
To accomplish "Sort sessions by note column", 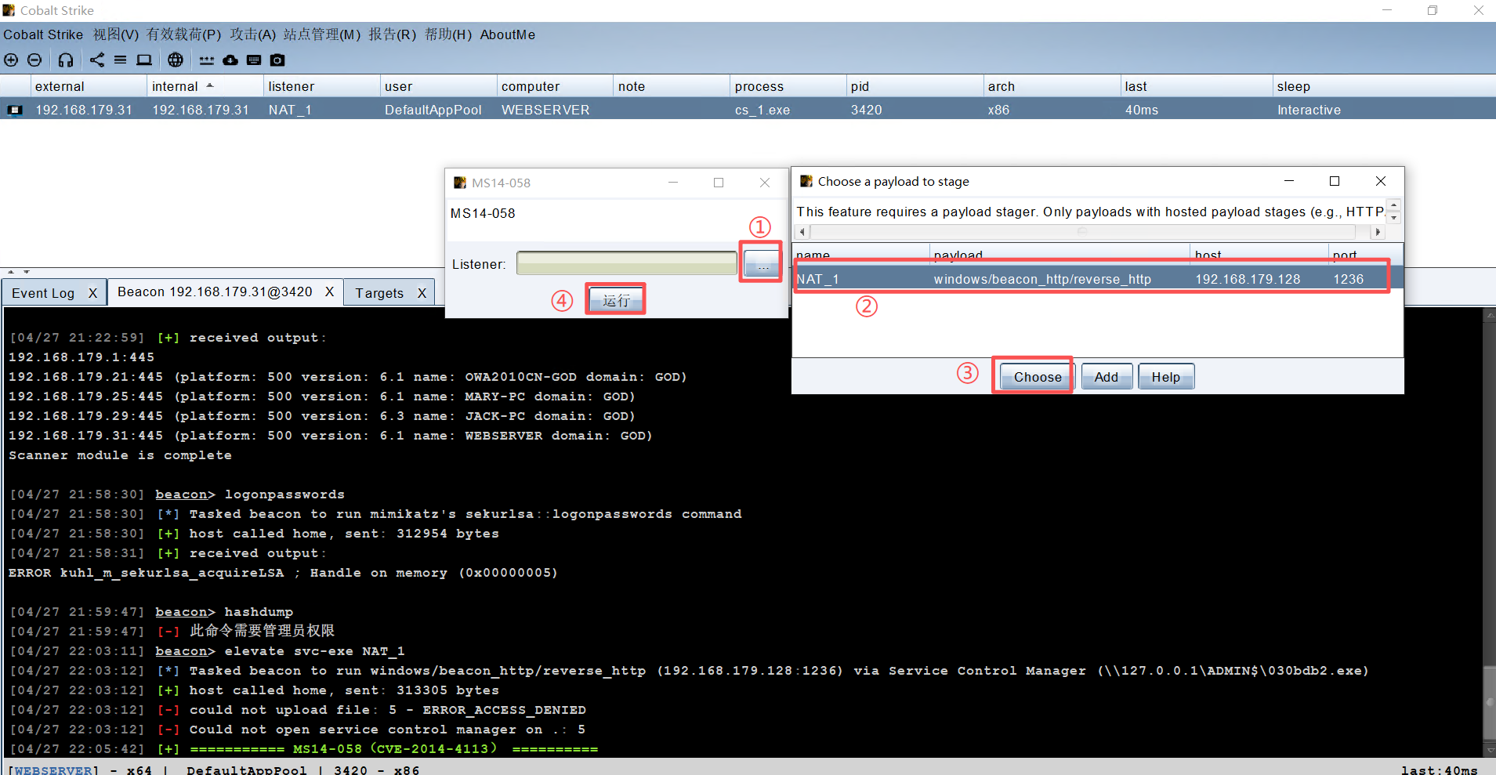I will click(671, 86).
